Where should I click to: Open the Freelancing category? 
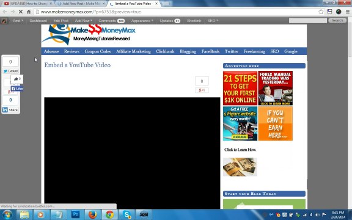tap(254, 51)
